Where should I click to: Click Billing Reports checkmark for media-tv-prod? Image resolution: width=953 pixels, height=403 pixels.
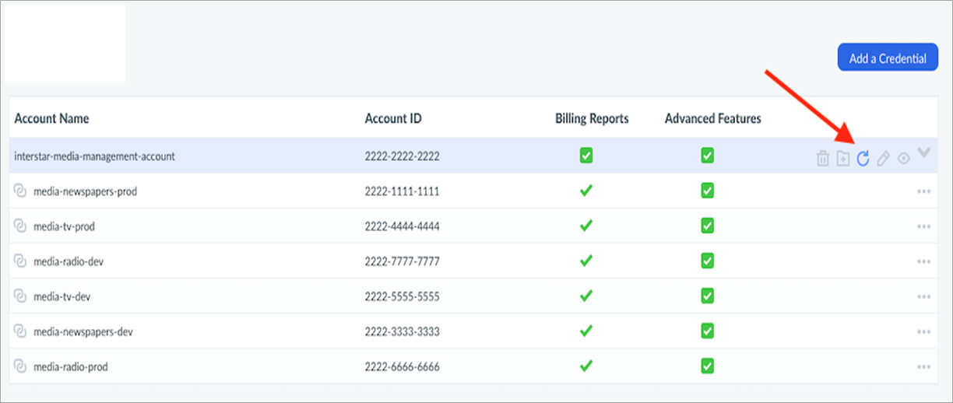point(586,226)
